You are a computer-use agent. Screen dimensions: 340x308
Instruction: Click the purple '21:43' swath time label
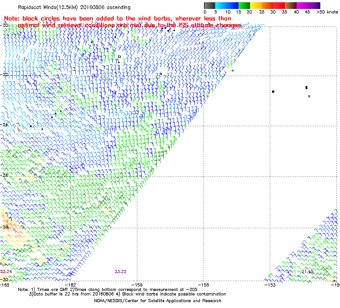(308, 272)
